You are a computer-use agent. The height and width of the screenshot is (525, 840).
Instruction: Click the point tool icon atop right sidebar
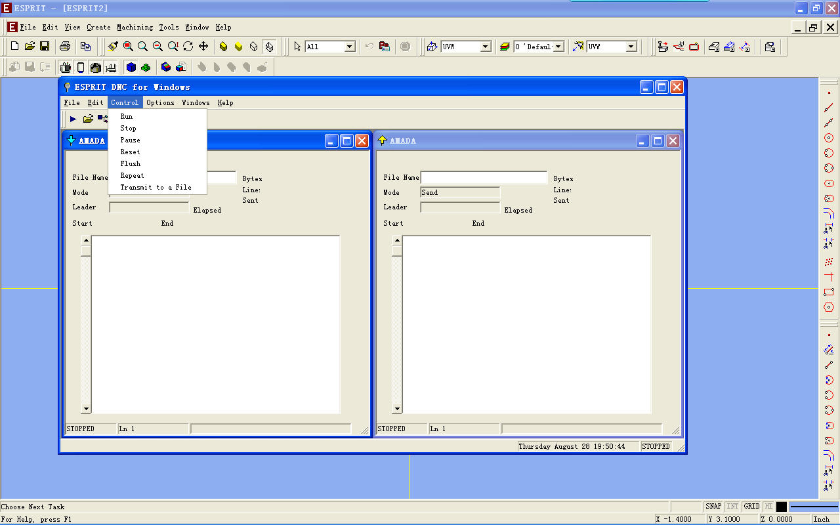coord(829,93)
